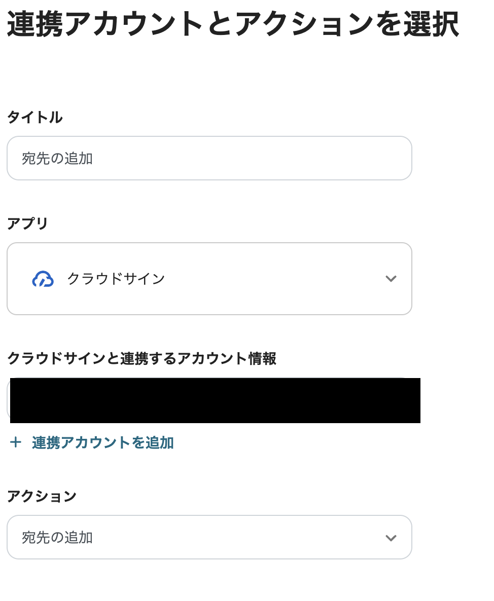The width and height of the screenshot is (494, 601).
Task: Select the アクション combo box showing 宛先の追加
Action: [209, 537]
